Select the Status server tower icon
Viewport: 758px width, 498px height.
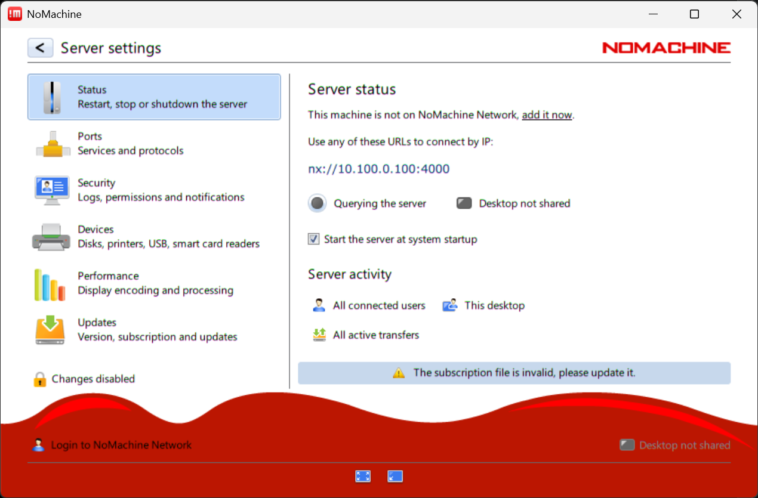52,97
